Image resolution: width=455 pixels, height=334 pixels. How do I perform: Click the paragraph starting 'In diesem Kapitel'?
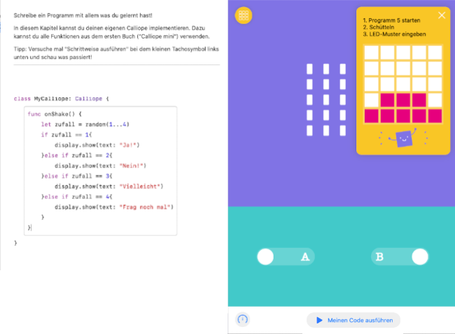(111, 32)
